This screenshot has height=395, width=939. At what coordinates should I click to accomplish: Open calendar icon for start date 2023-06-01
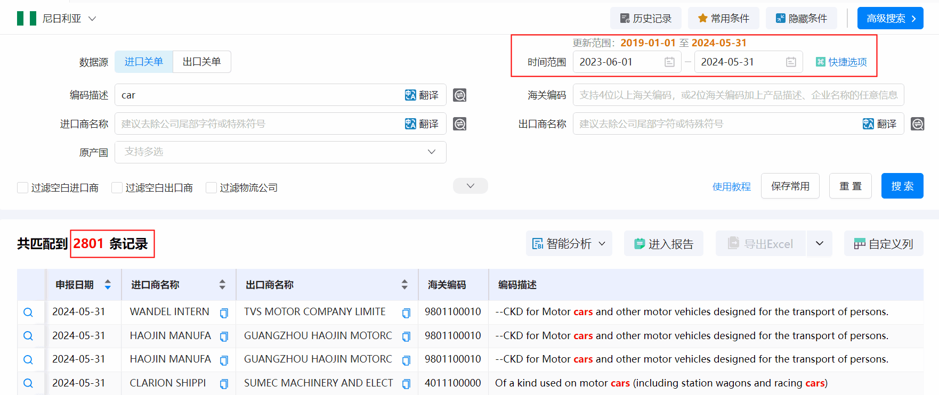pos(669,62)
